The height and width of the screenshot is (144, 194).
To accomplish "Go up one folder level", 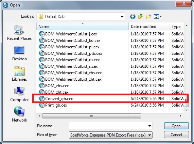I will (141, 16).
